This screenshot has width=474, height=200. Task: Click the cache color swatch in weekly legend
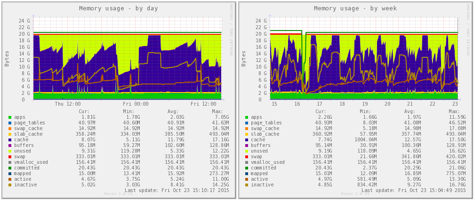(245, 139)
